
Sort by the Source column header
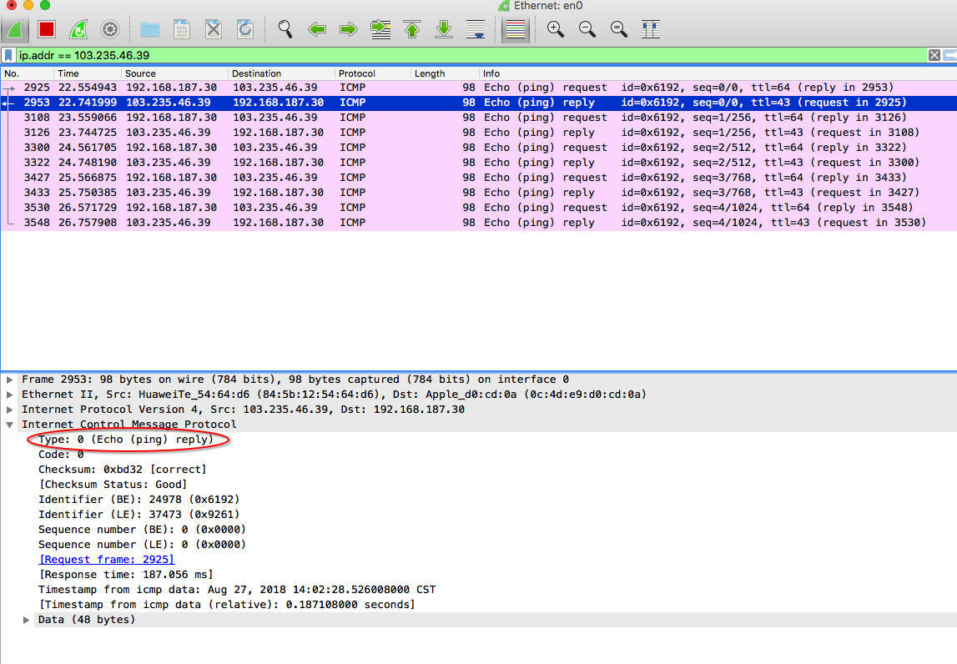tap(174, 73)
